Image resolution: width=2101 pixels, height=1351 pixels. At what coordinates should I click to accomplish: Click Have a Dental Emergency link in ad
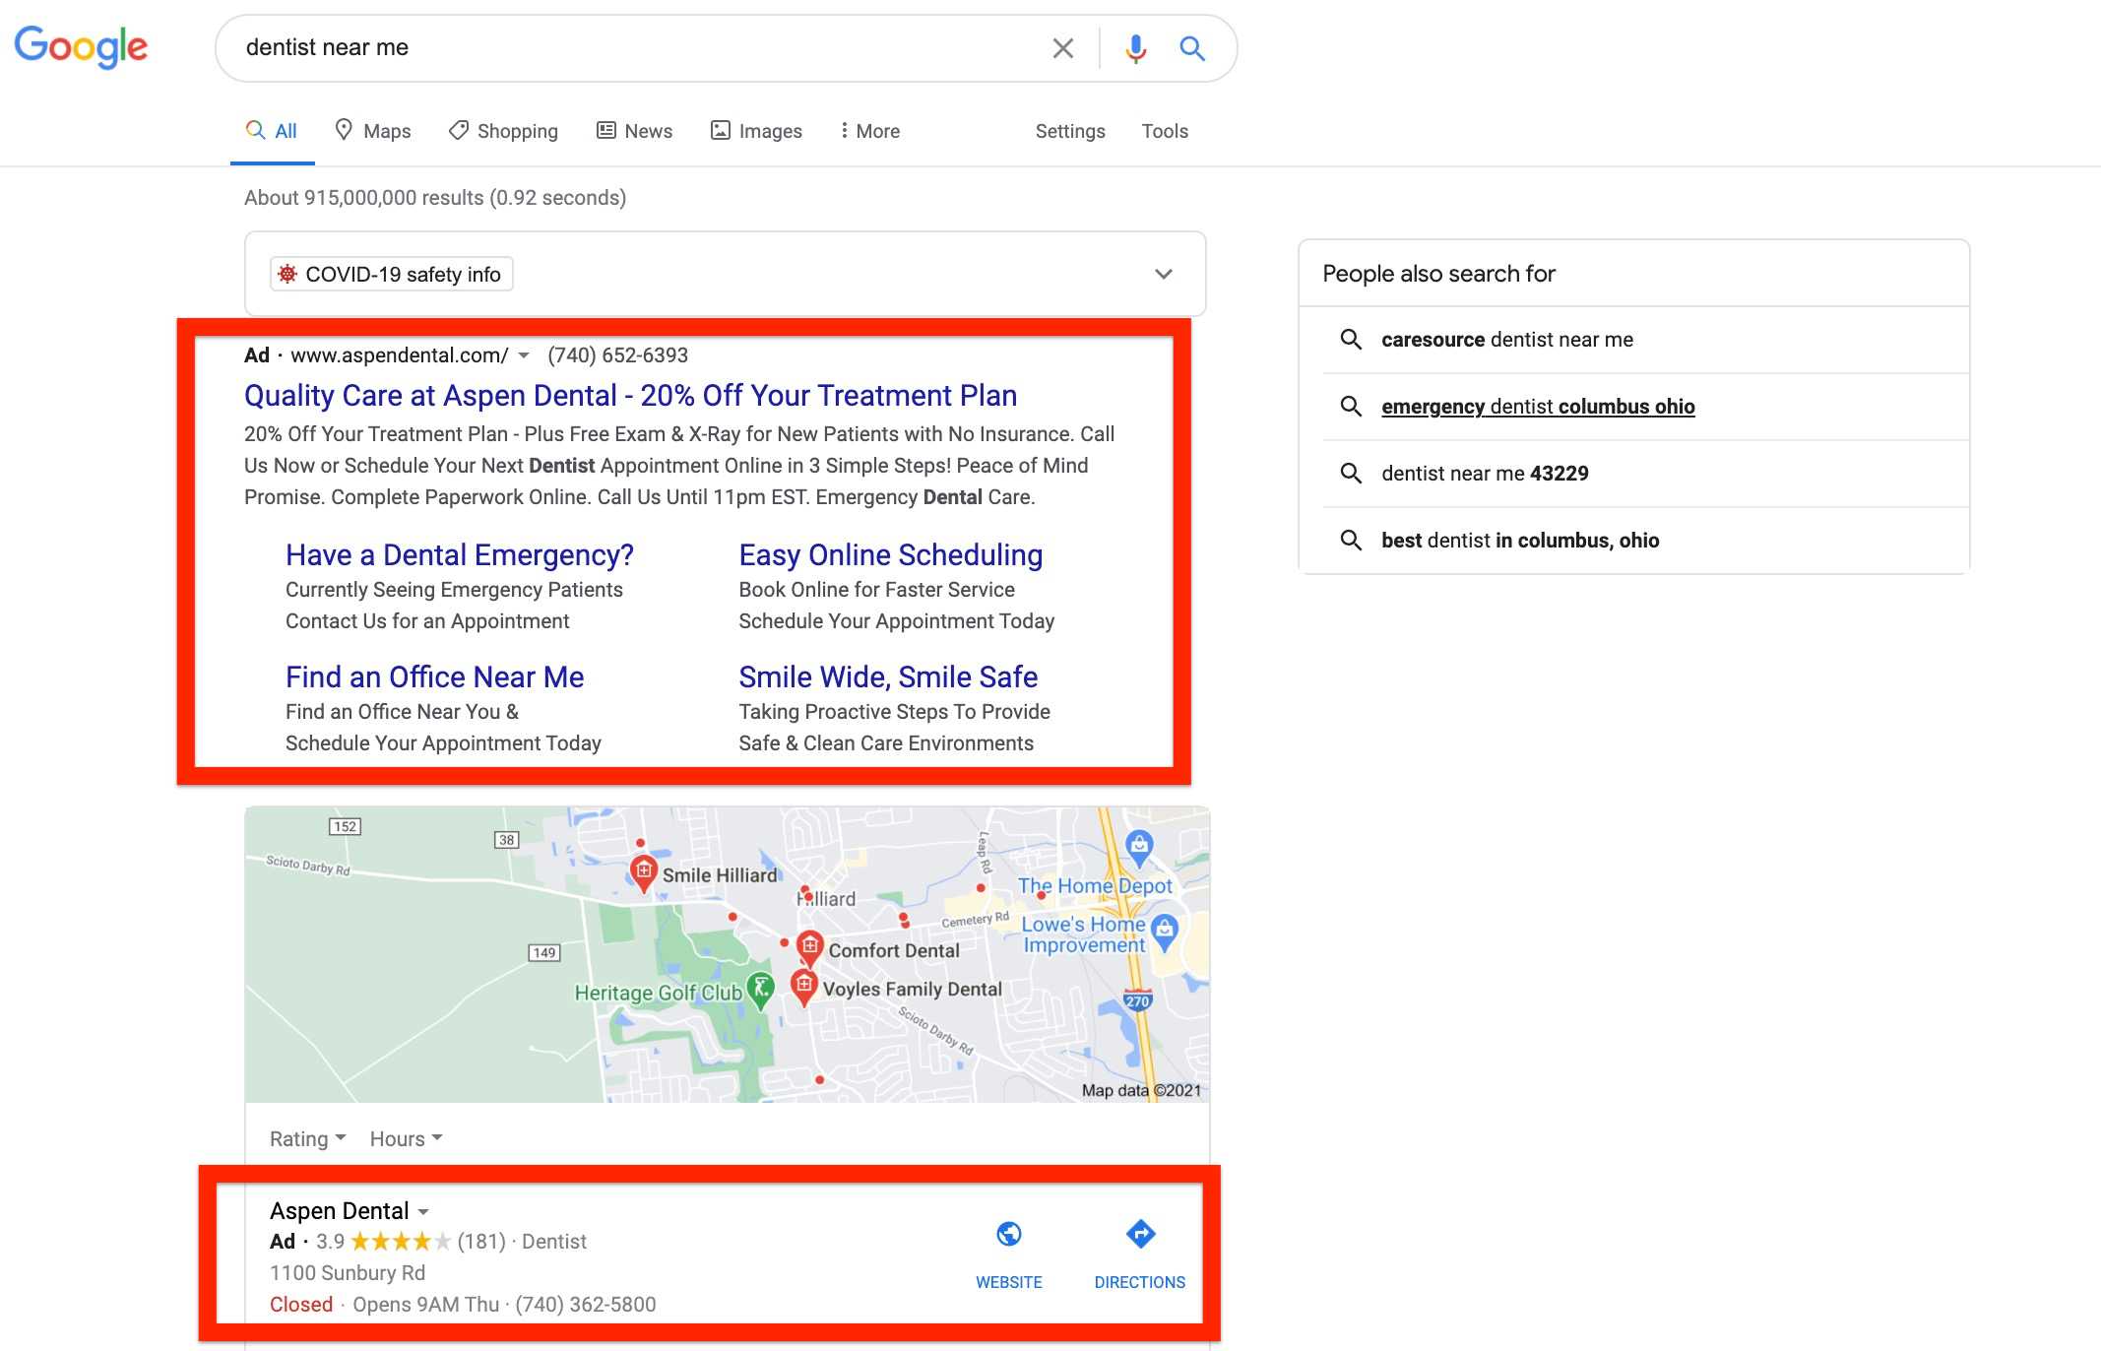460,554
